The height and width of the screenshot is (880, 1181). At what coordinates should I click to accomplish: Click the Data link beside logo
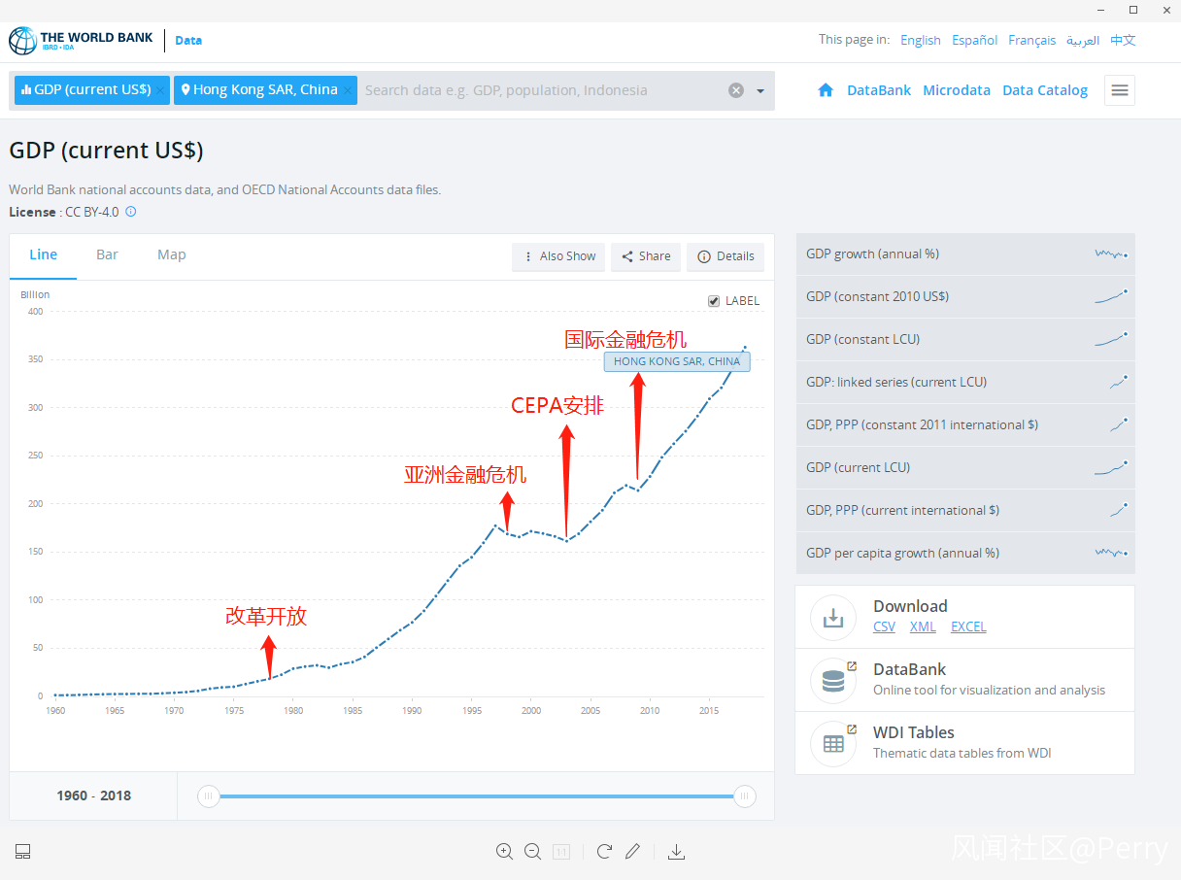[188, 41]
